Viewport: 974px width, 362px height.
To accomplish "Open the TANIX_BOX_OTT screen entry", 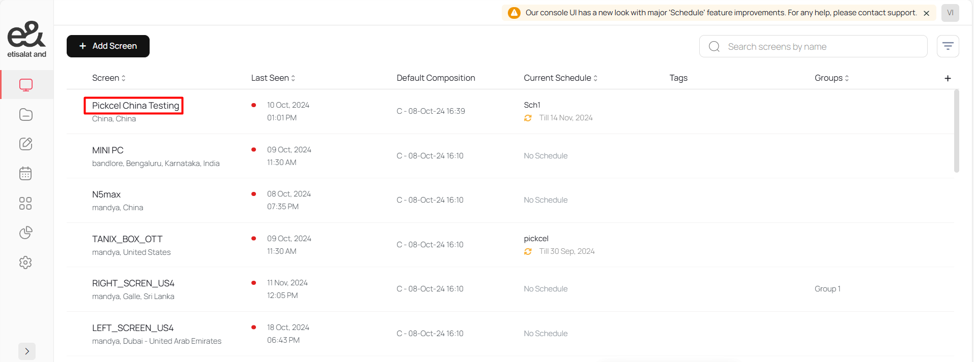I will (x=127, y=239).
